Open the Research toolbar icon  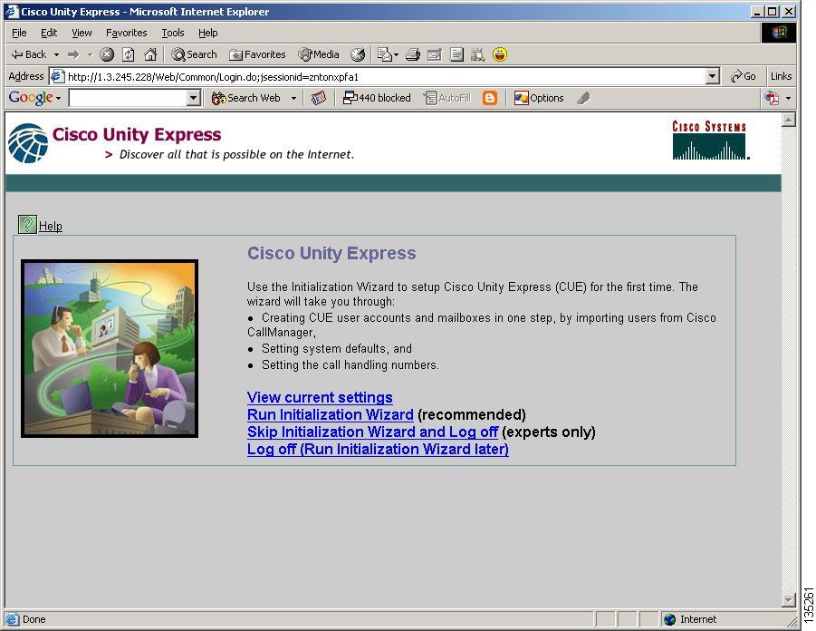click(477, 54)
